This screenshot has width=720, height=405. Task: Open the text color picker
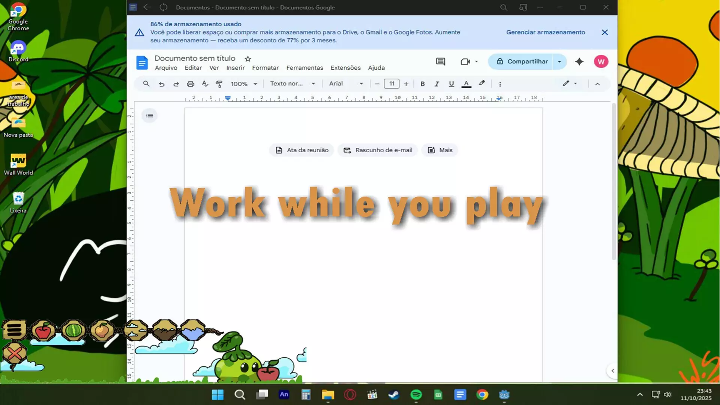[466, 84]
